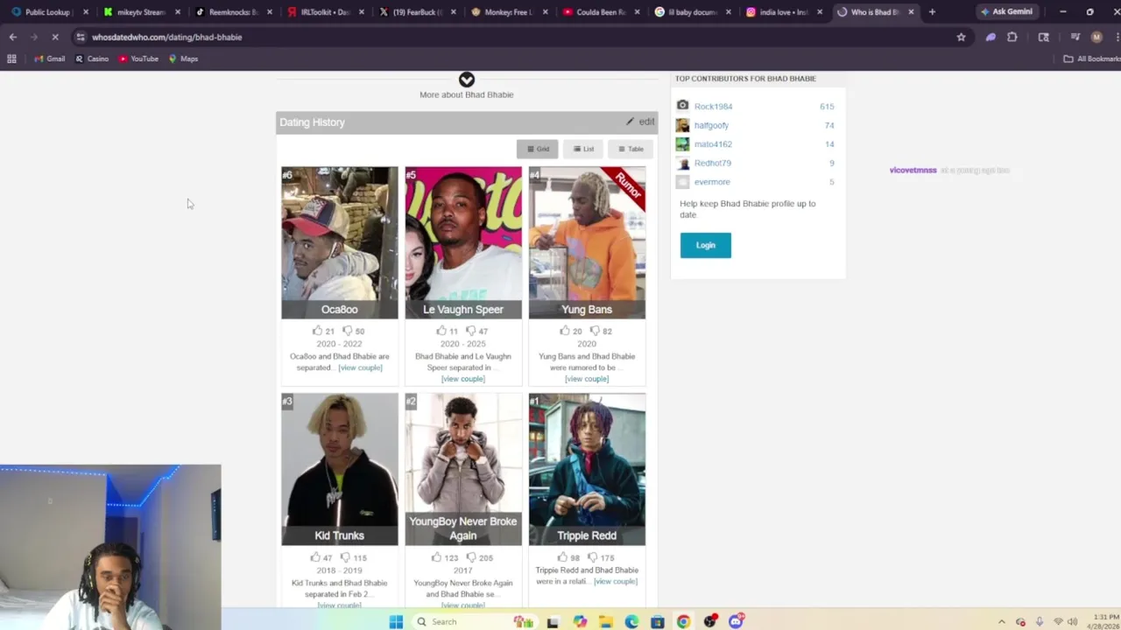This screenshot has width=1121, height=630.
Task: Thumbs down the Oca8oo couple
Action: pos(347,331)
